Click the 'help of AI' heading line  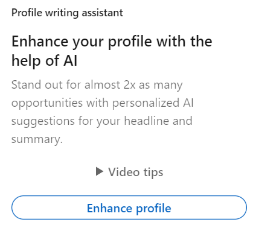tap(44, 61)
